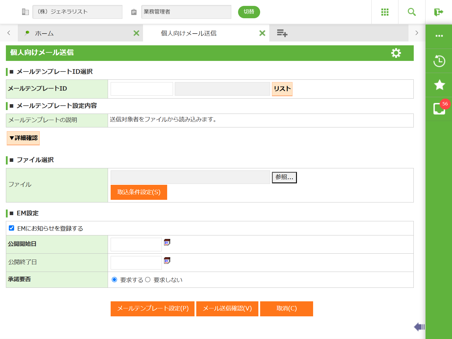452x339 pixels.
Task: Click メールテンプレート設定(P) button
Action: point(152,309)
